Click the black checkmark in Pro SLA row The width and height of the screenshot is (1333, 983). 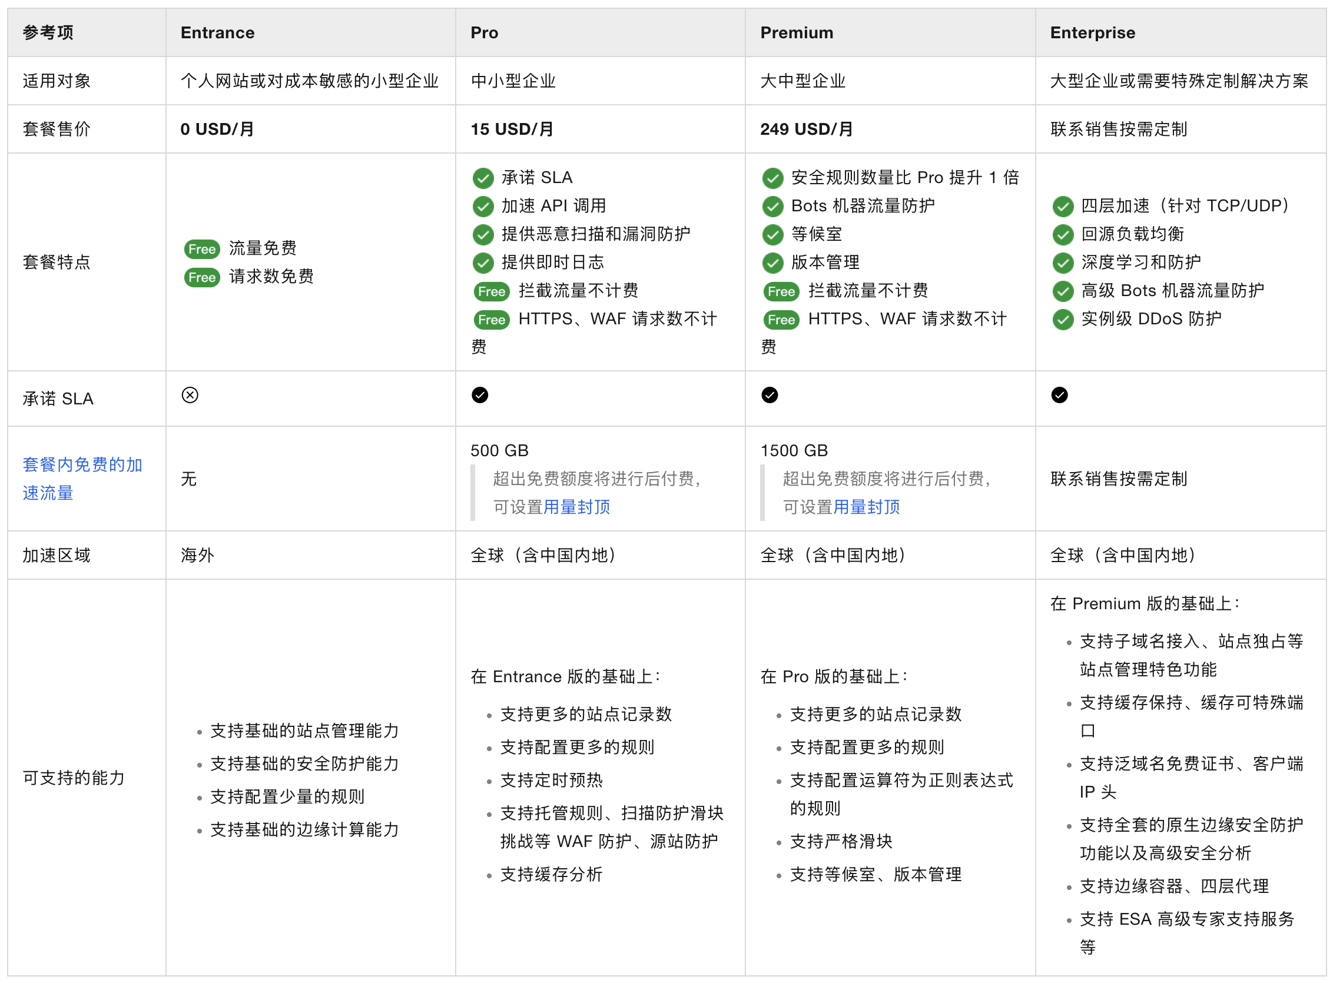[x=480, y=395]
